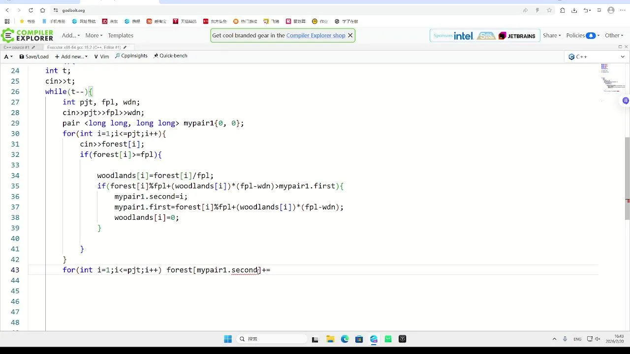Click the Solid Sands sponsor logo
This screenshot has width=630, height=354.
486,35
